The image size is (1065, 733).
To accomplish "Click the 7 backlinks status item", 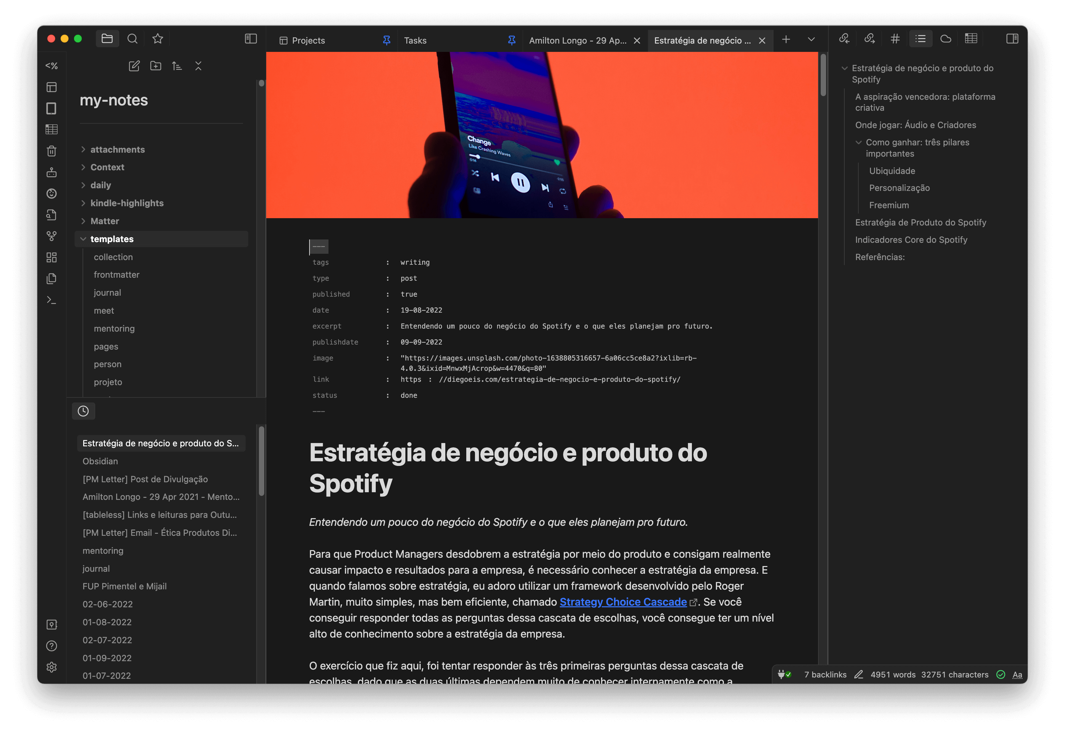I will pyautogui.click(x=825, y=675).
